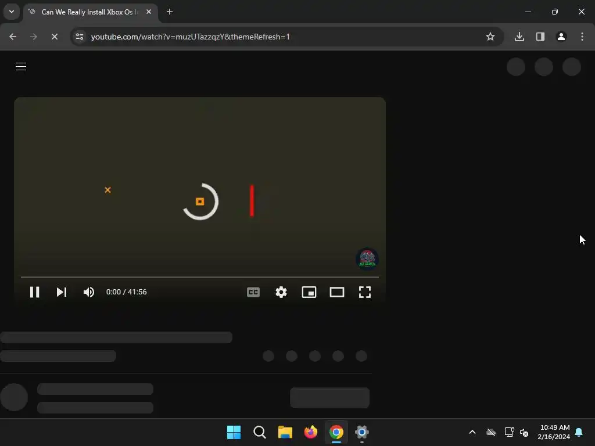Viewport: 595px width, 446px height.
Task: Skip to the next video
Action: [62, 292]
